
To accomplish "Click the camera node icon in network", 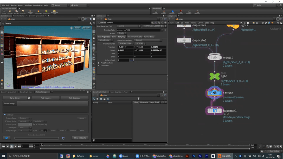I will (214, 93).
